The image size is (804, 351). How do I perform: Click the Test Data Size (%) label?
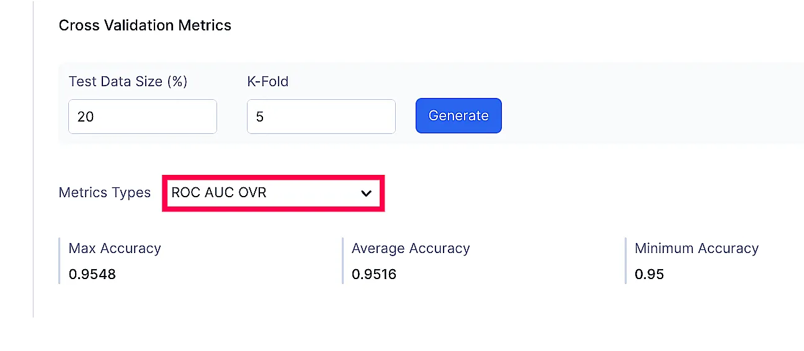pyautogui.click(x=128, y=82)
